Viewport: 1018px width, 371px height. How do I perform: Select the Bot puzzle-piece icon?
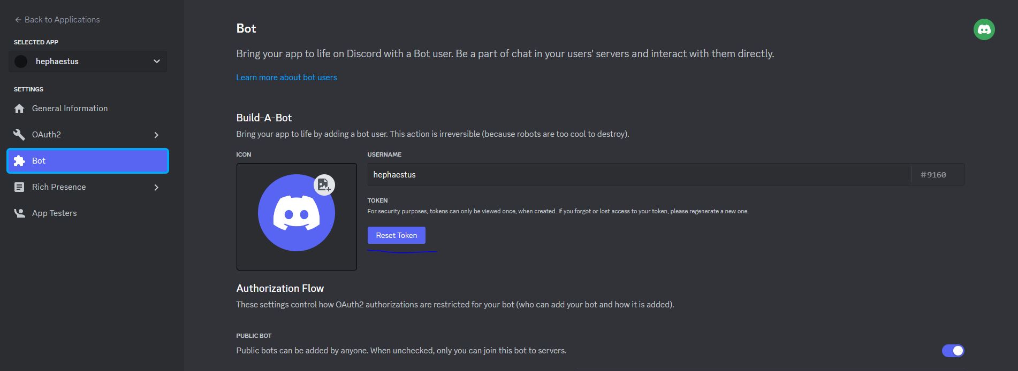click(x=19, y=160)
